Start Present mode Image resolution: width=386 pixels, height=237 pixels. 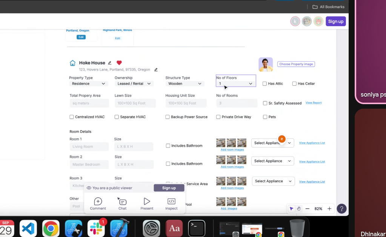tap(147, 202)
